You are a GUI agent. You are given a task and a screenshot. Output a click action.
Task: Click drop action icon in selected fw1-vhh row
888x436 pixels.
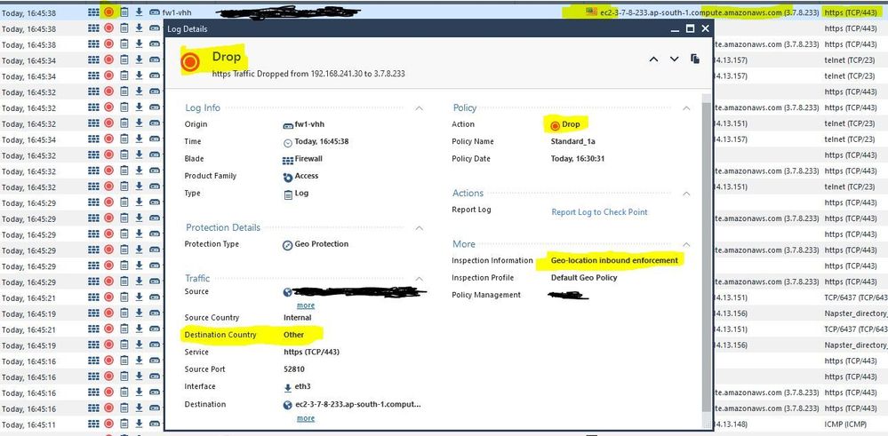click(x=108, y=12)
